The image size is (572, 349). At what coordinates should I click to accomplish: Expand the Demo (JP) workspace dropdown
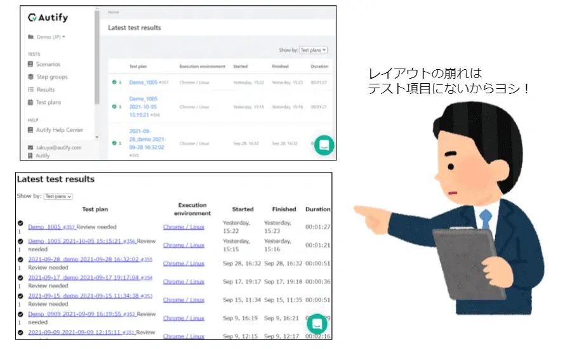(51, 37)
